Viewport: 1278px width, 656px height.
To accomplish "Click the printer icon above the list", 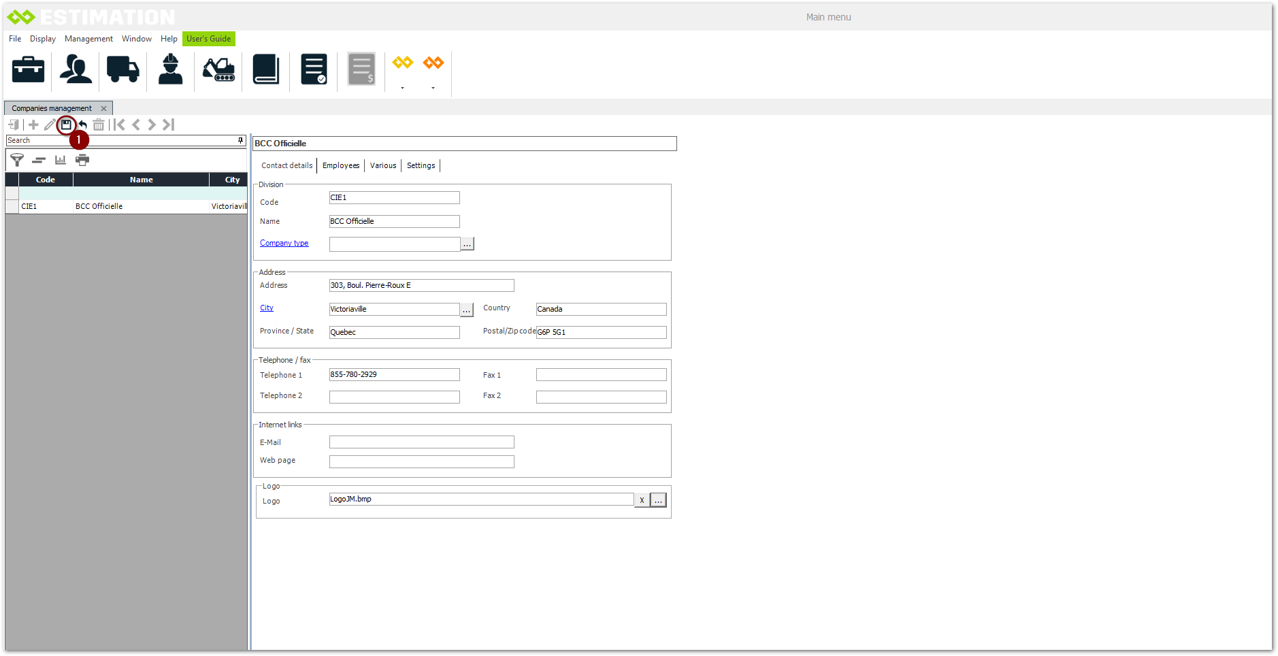I will click(x=82, y=160).
